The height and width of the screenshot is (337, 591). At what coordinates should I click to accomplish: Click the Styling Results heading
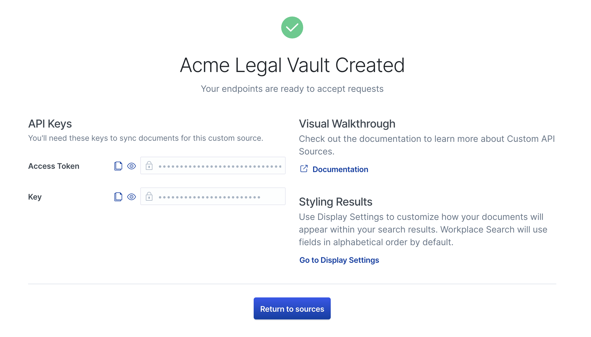tap(335, 202)
